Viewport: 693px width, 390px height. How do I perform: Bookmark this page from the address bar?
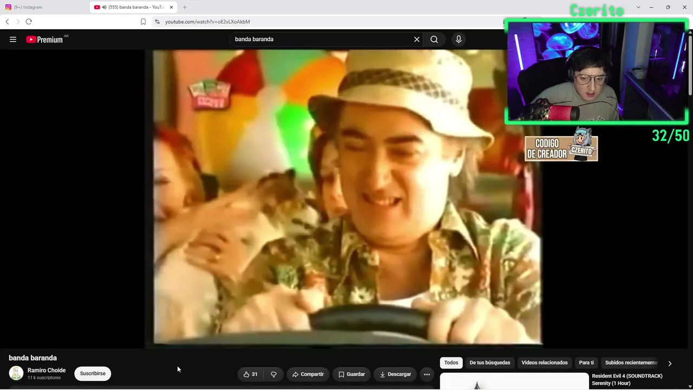tap(143, 22)
